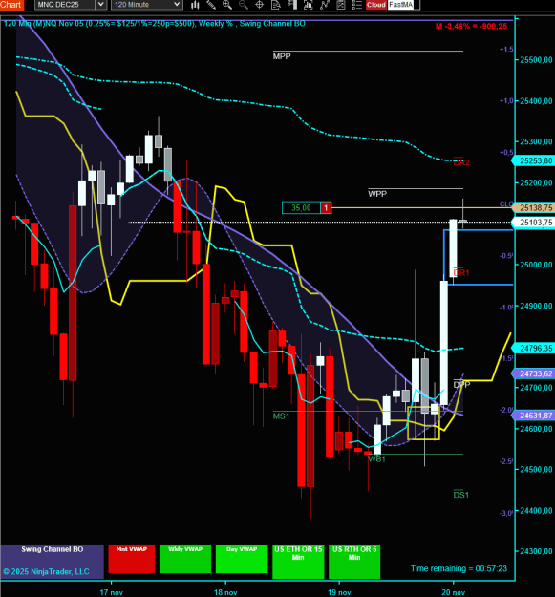Toggle the Chart Trader icon
Viewport: 555px width, 597px height.
[292, 5]
